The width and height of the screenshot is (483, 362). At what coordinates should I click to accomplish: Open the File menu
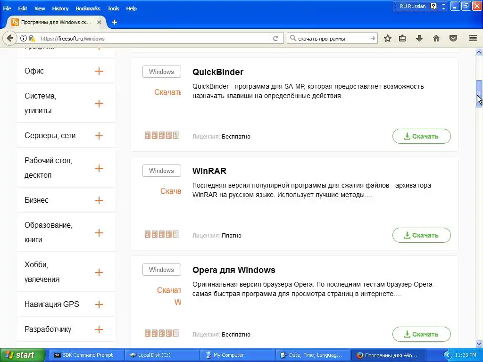coord(7,8)
